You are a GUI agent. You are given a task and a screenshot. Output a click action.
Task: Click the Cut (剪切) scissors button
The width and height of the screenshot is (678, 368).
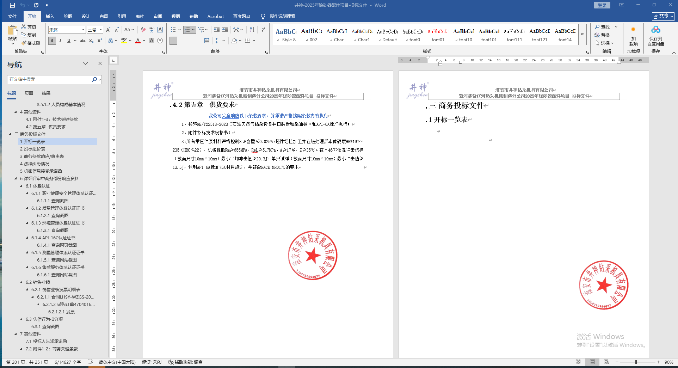click(x=29, y=27)
